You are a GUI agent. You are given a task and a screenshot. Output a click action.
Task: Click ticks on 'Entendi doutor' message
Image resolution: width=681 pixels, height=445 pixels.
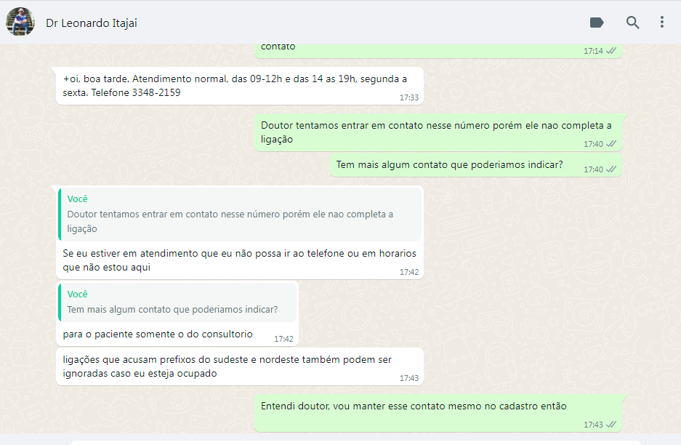click(x=611, y=425)
